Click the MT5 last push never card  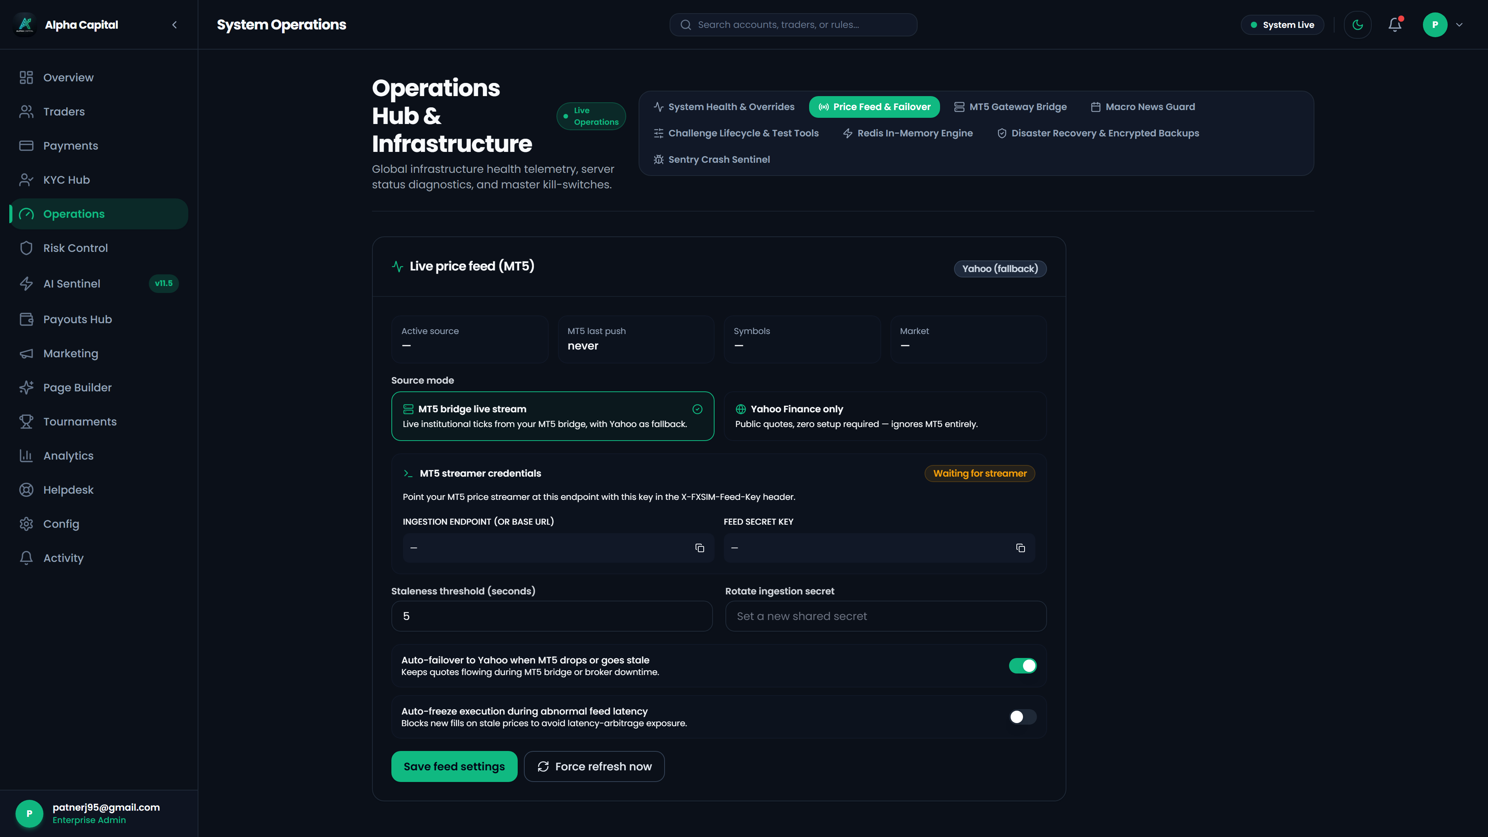(636, 339)
